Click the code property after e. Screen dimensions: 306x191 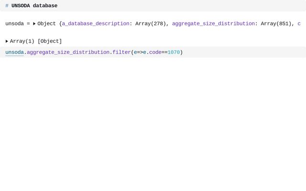pos(155,52)
